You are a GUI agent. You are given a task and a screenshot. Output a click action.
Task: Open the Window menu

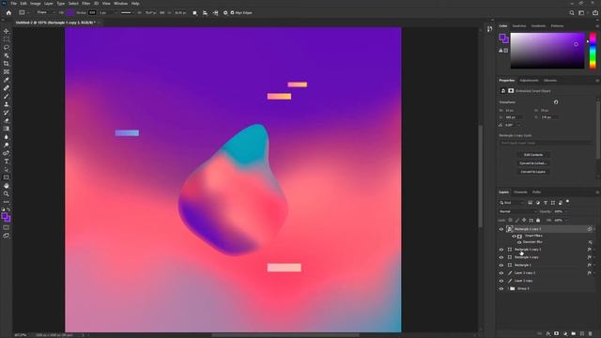click(120, 4)
